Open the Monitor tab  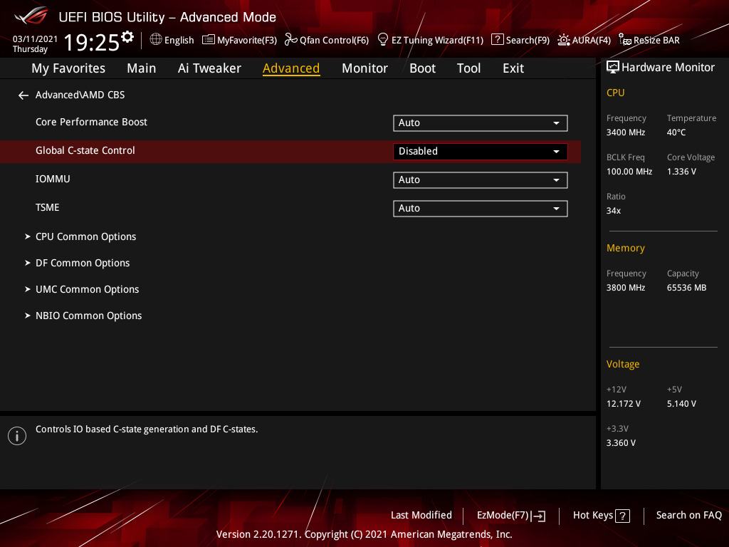[x=364, y=68]
